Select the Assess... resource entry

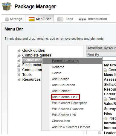point(110,80)
